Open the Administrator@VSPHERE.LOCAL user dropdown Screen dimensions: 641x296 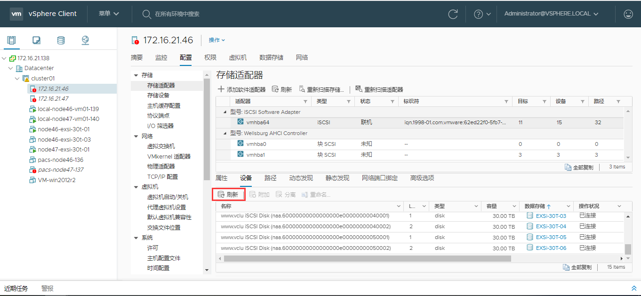click(x=551, y=14)
